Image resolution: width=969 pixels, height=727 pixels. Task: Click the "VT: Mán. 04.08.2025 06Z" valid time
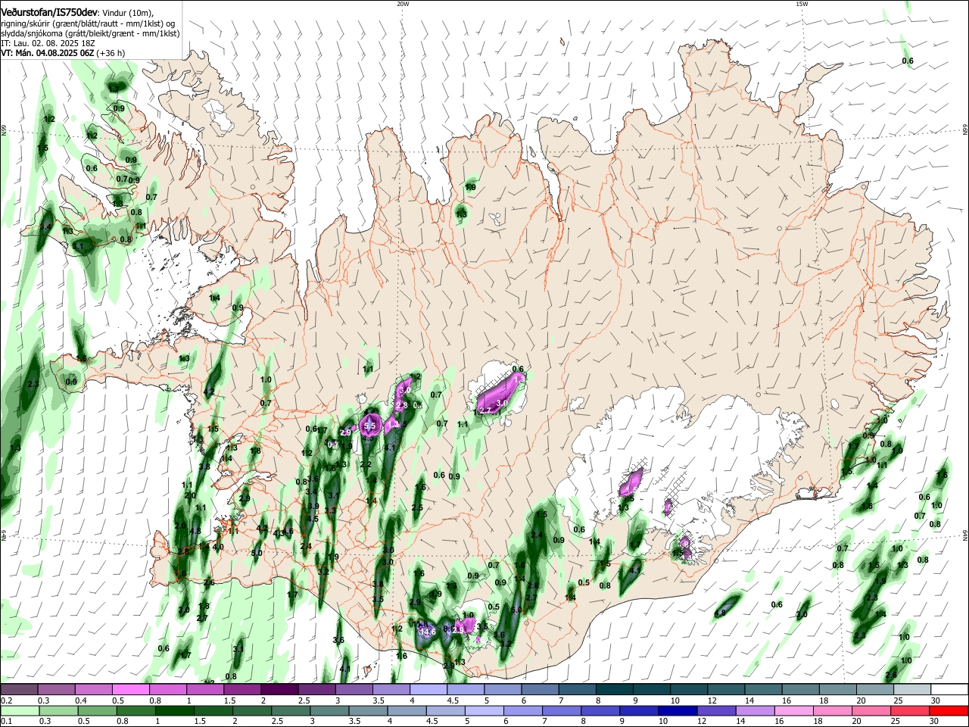(x=47, y=53)
